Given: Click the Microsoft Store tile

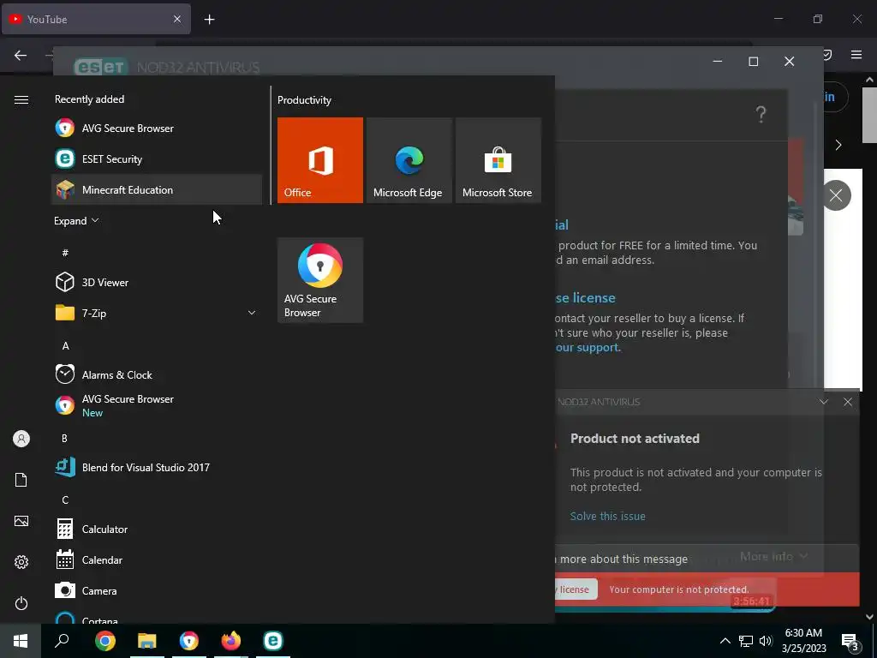Looking at the screenshot, I should (x=498, y=160).
